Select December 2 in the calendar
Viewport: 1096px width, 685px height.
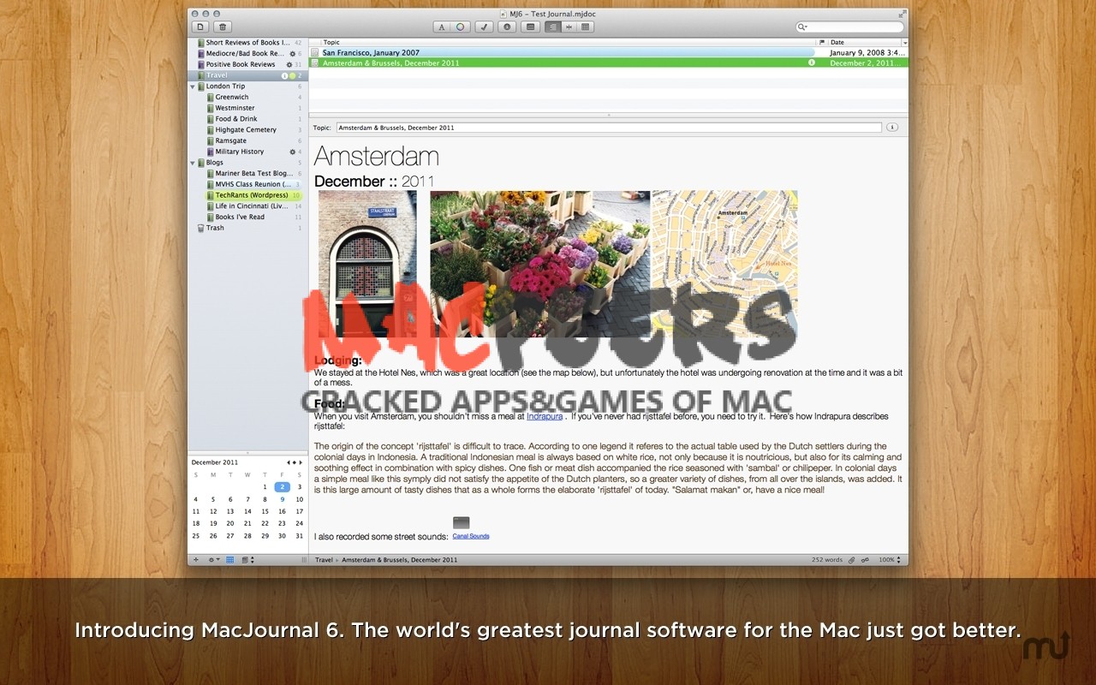[x=283, y=486]
